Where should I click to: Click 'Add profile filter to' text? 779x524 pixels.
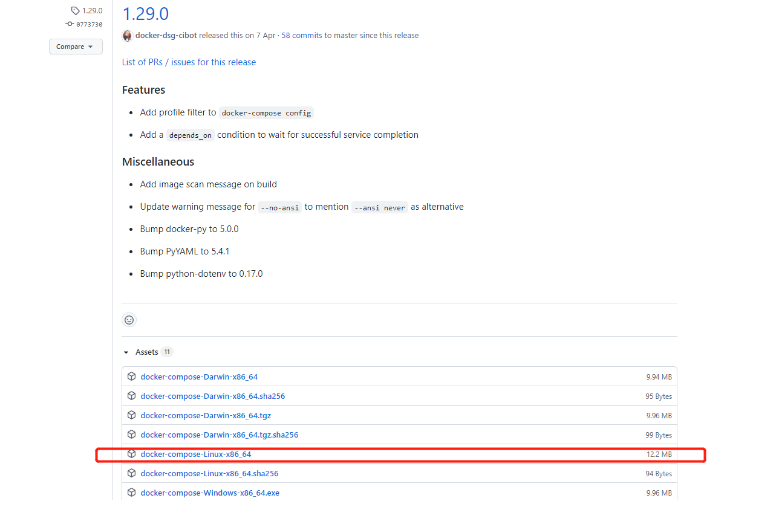coord(178,112)
